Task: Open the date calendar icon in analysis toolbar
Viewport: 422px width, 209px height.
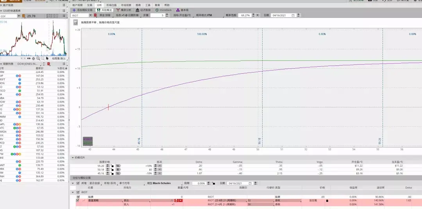Action: click(x=293, y=15)
